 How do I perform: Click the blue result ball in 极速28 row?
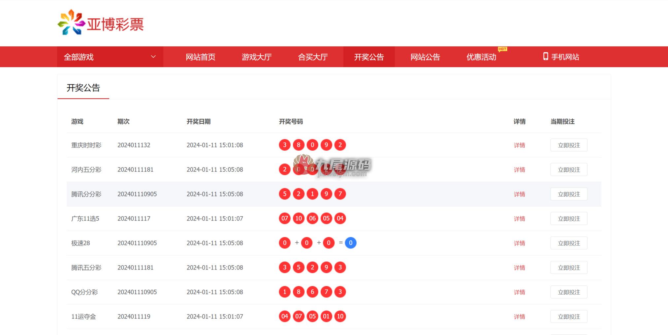(351, 243)
